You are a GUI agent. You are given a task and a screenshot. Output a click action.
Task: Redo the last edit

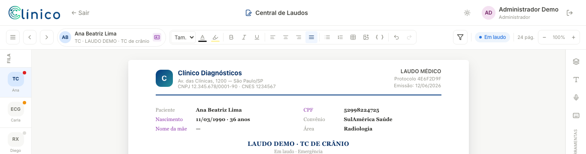click(409, 37)
